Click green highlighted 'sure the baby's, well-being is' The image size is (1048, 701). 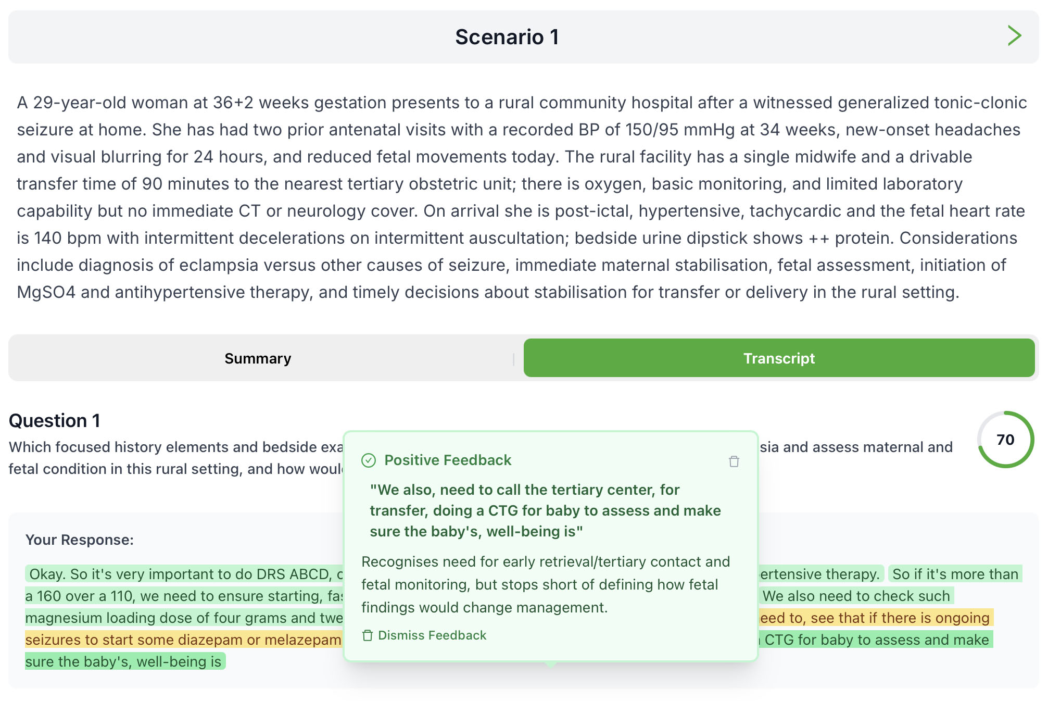pyautogui.click(x=124, y=661)
